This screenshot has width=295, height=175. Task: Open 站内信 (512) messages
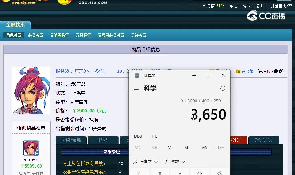214,6
